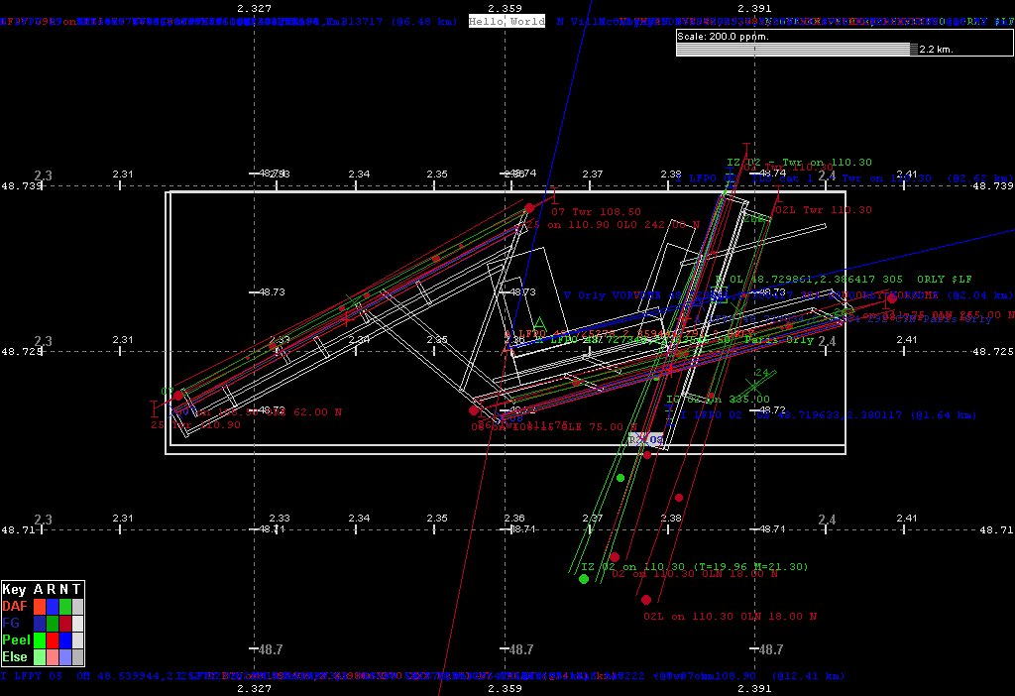Click the "Scale: 200.0 ppnm." text
Image resolution: width=1015 pixels, height=696 pixels.
click(x=723, y=36)
